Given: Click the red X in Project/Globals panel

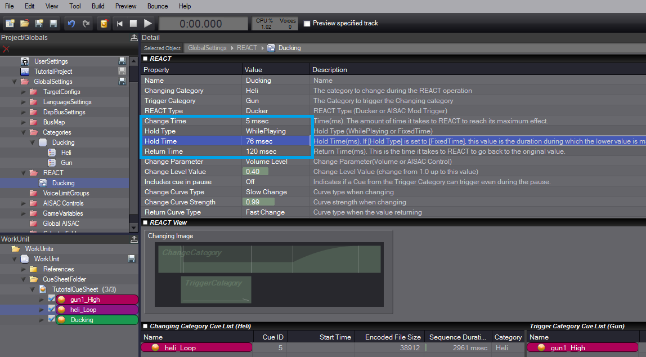Looking at the screenshot, I should pos(6,49).
